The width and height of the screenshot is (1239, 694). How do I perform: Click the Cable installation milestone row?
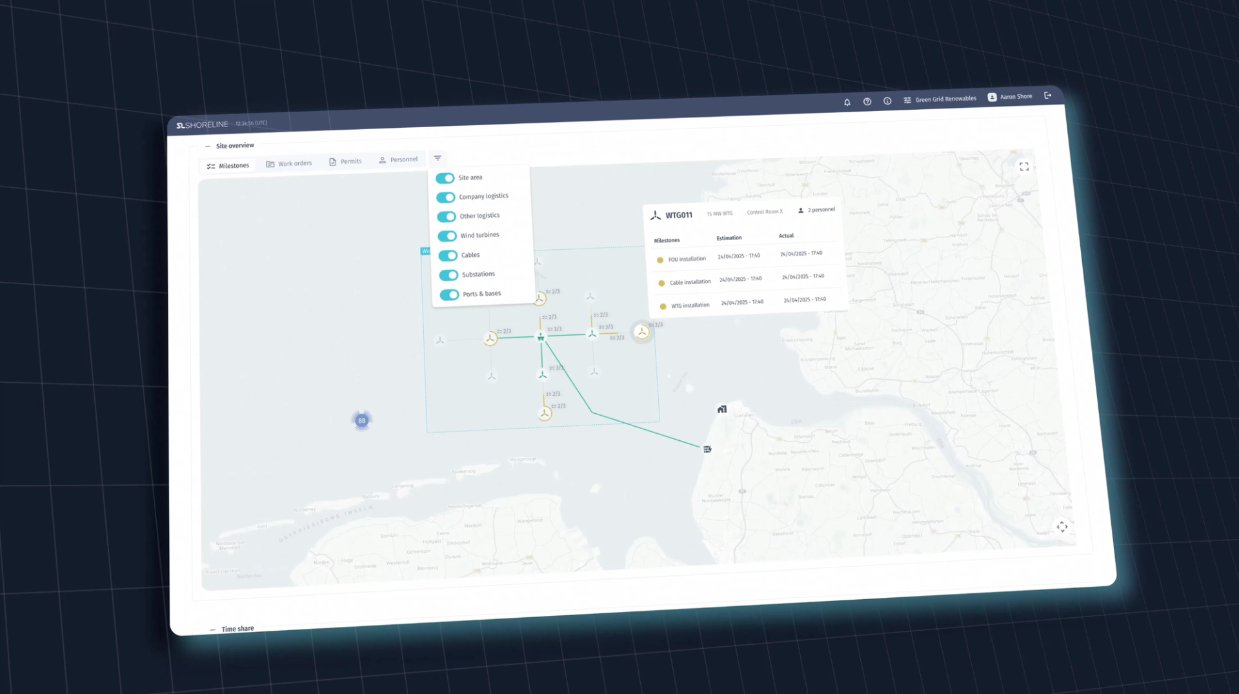(745, 280)
